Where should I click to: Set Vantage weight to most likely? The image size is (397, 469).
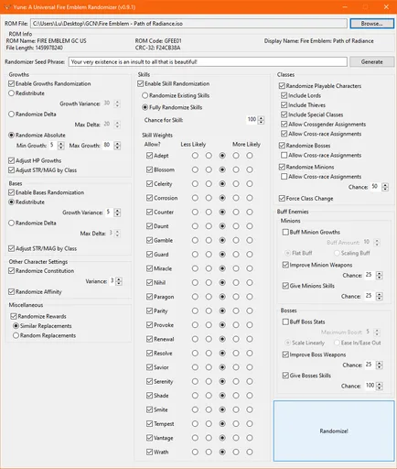(250, 438)
